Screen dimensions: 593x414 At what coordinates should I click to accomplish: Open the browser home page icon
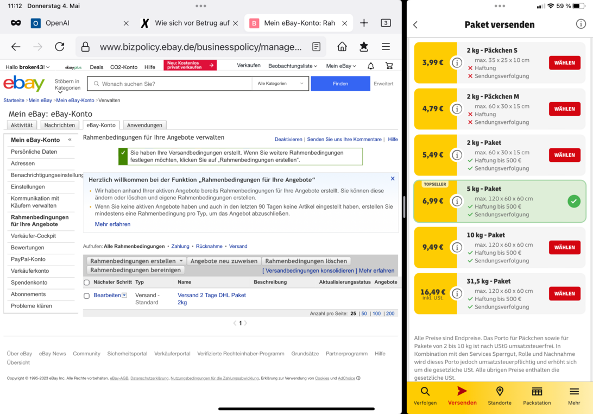click(342, 47)
